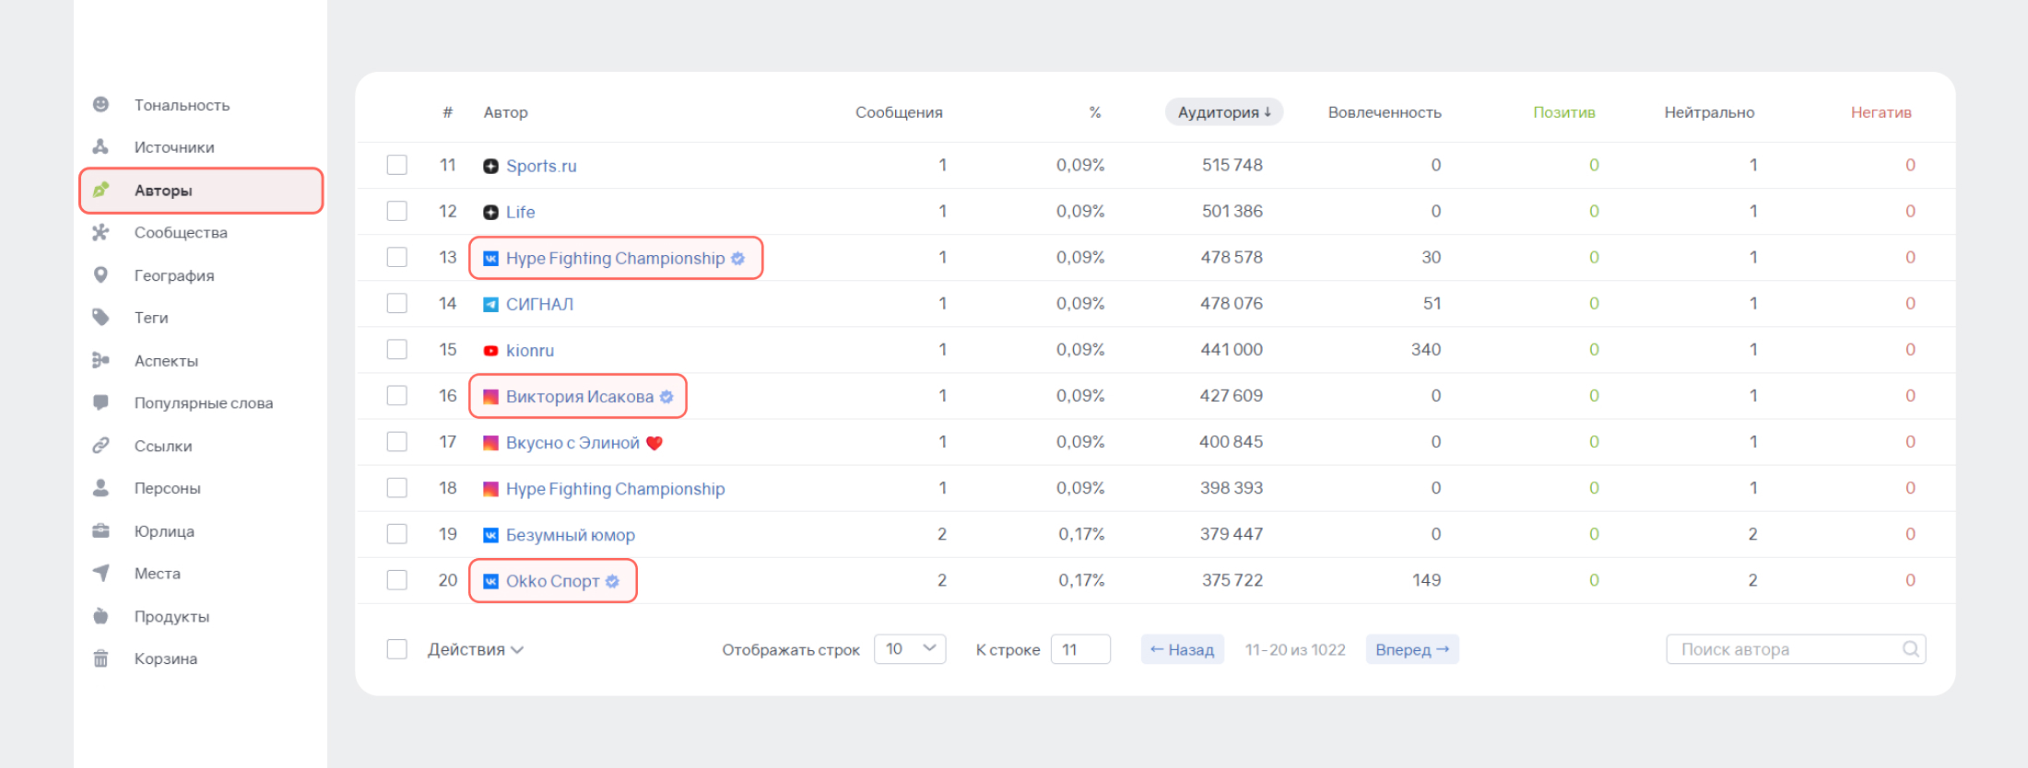Open the Okko Спорт author link
Viewport: 2028px width, 768px height.
coord(553,581)
